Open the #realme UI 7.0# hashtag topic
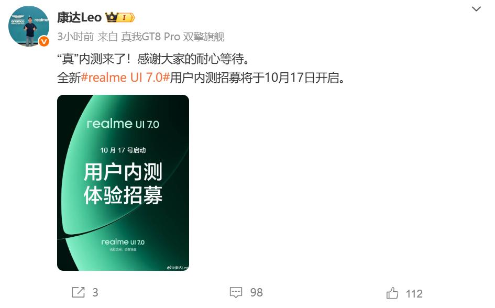The height and width of the screenshot is (308, 495). [125, 78]
